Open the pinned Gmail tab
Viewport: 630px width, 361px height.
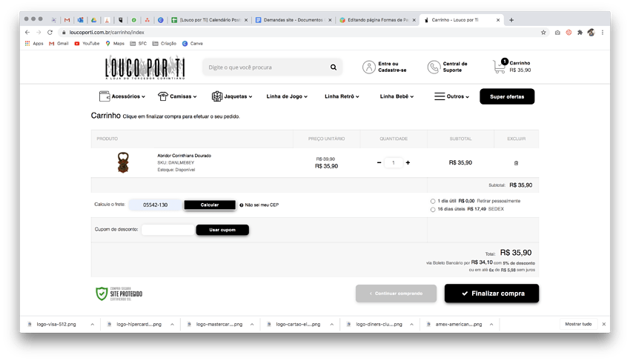click(x=67, y=20)
